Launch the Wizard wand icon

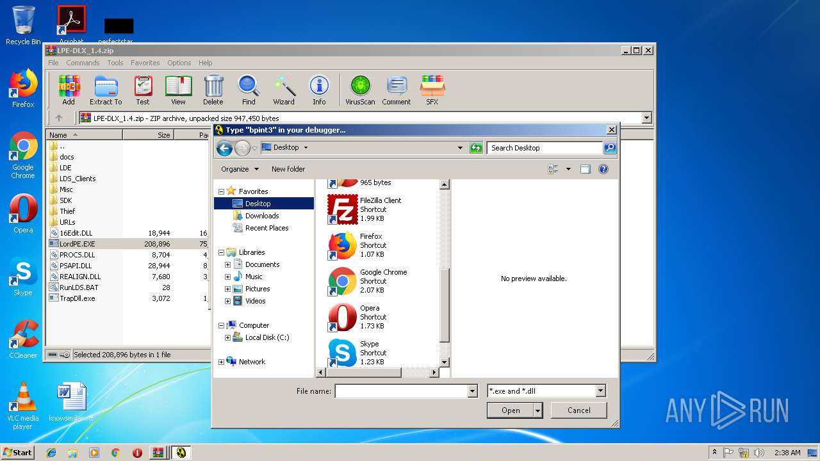tap(284, 90)
